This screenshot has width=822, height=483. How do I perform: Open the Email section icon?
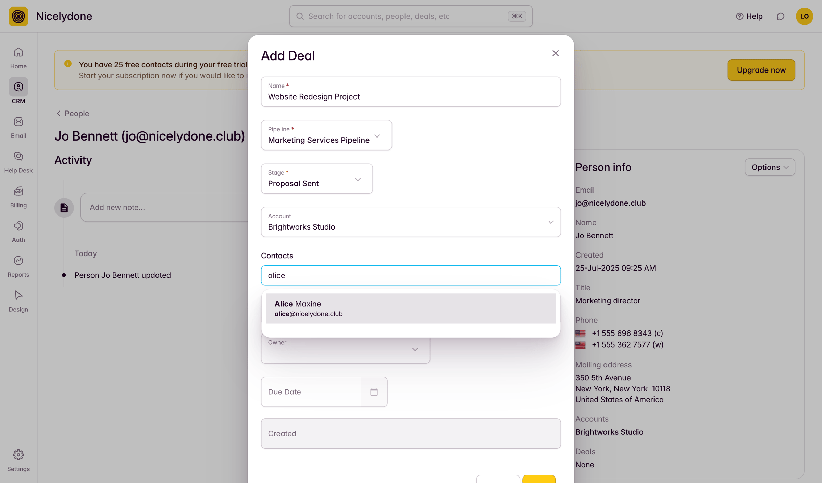[x=18, y=122]
